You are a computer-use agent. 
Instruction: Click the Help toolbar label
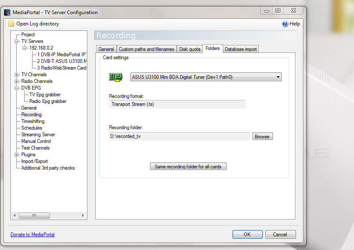(295, 24)
